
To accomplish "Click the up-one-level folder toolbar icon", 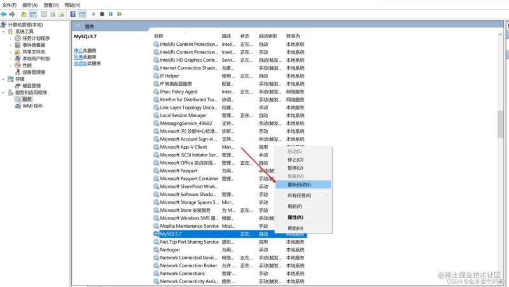I will (24, 13).
